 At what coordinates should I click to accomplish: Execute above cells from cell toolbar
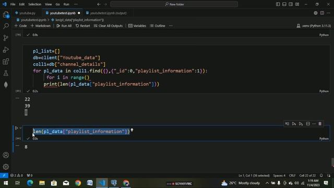[294, 124]
